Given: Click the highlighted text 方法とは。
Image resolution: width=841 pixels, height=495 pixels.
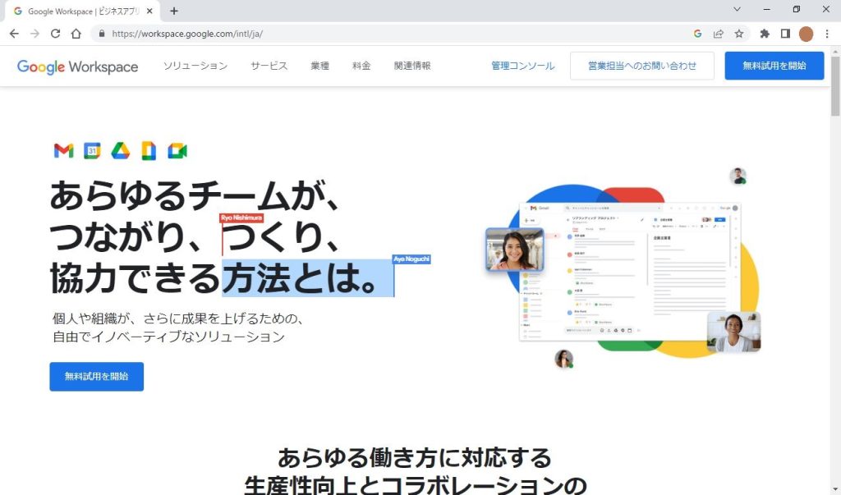Looking at the screenshot, I should pos(307,277).
